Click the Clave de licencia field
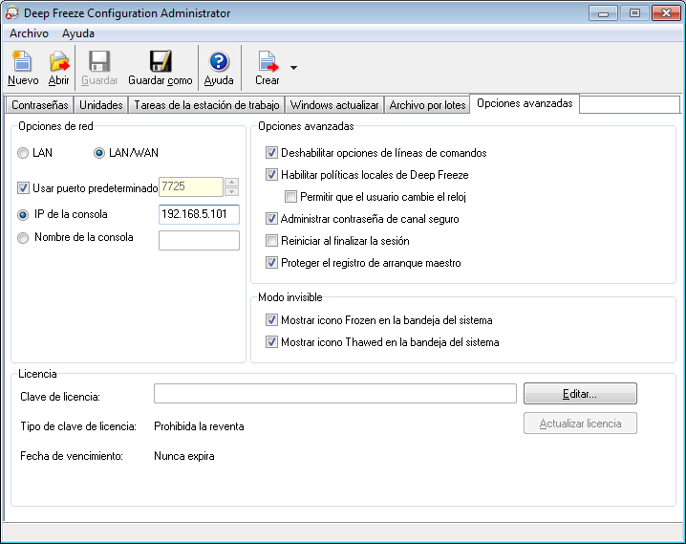 335,394
